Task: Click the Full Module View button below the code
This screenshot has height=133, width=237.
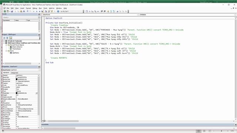Action: [45, 121]
